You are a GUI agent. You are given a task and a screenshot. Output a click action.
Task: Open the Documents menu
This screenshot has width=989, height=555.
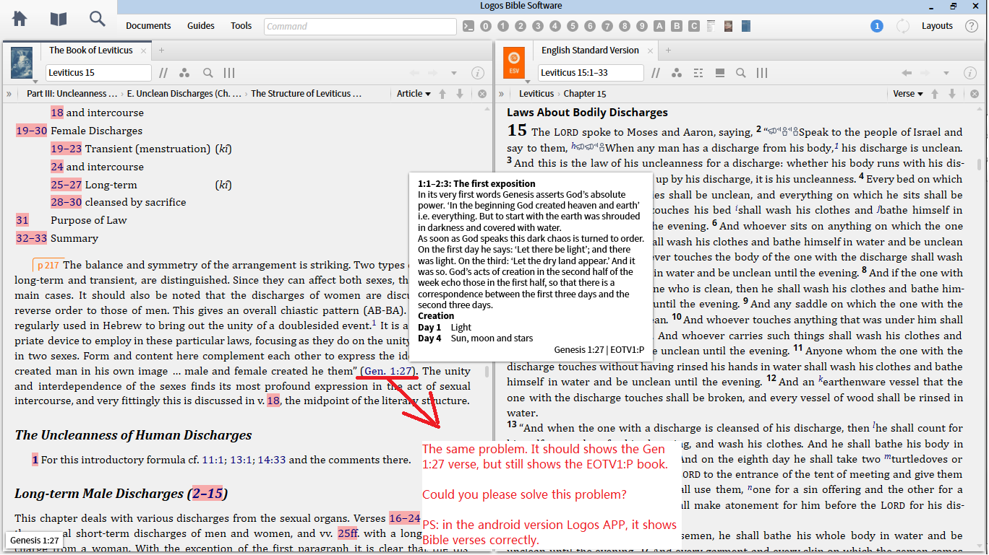pos(148,26)
